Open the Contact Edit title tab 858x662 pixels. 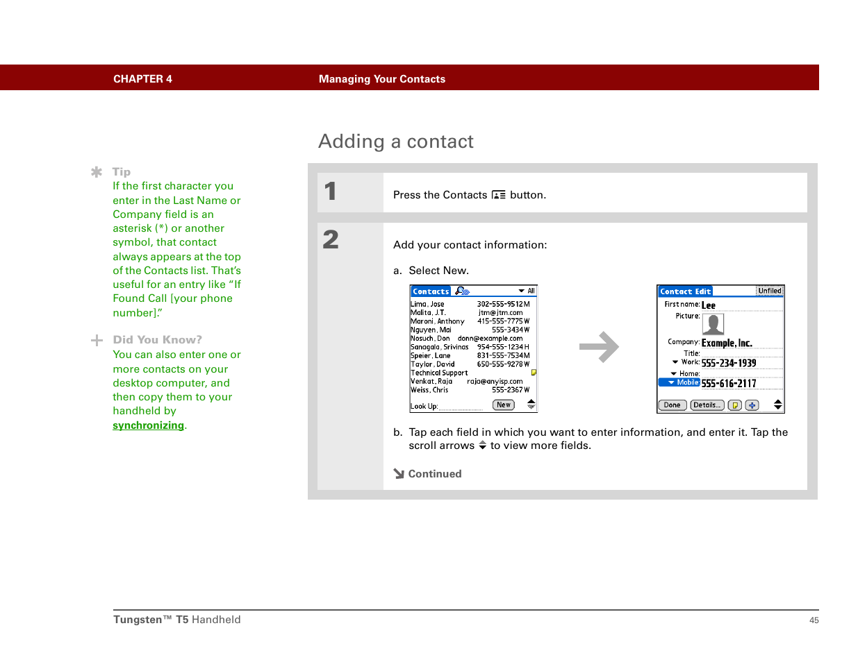tap(686, 291)
